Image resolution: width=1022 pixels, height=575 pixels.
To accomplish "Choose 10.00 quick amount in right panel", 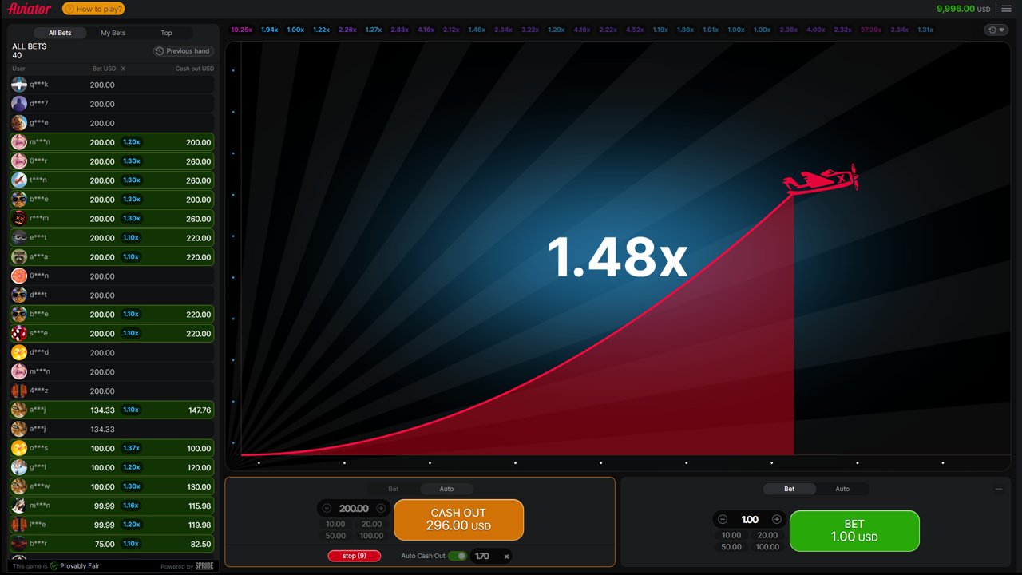I will pyautogui.click(x=731, y=535).
